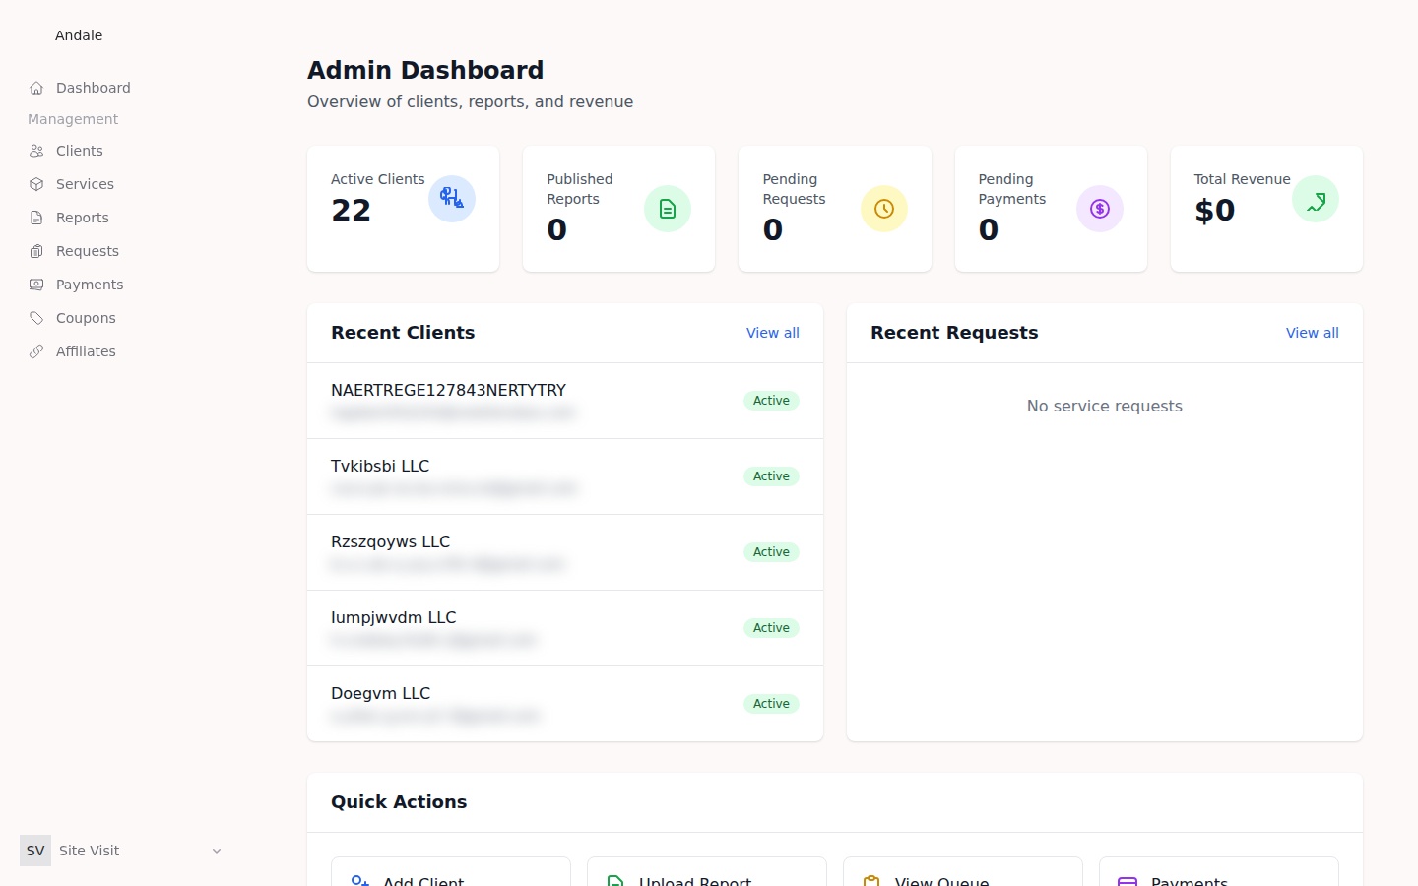Open Affiliates via its link icon
Screen dimensions: 1418x886
coord(36,351)
